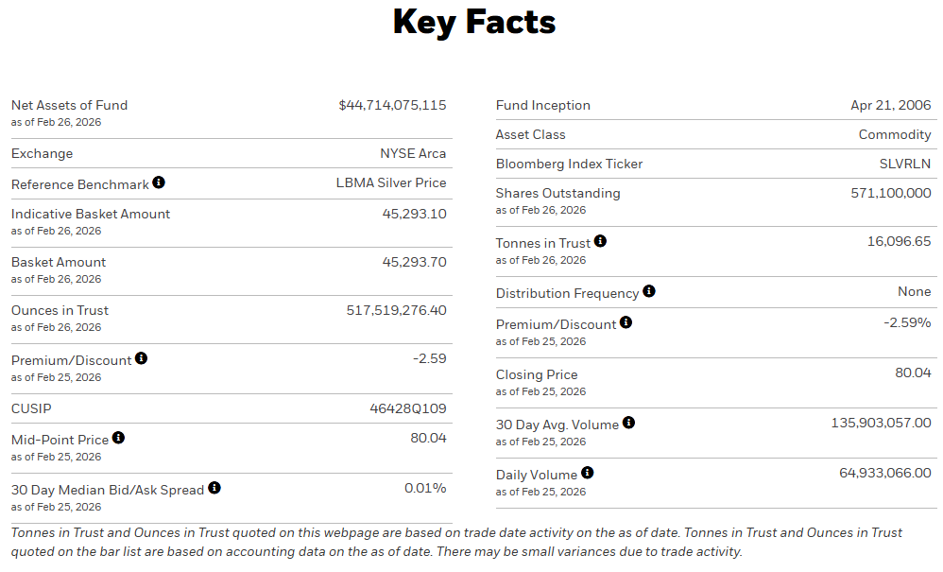Image resolution: width=943 pixels, height=572 pixels.
Task: Open info icon for Premium/Discount below Distribution Frequency
Action: pos(626,323)
